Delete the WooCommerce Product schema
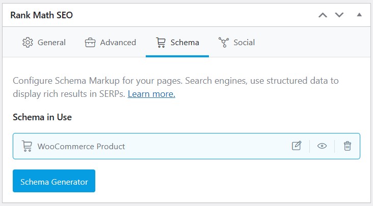The height and width of the screenshot is (206, 373). [x=348, y=146]
